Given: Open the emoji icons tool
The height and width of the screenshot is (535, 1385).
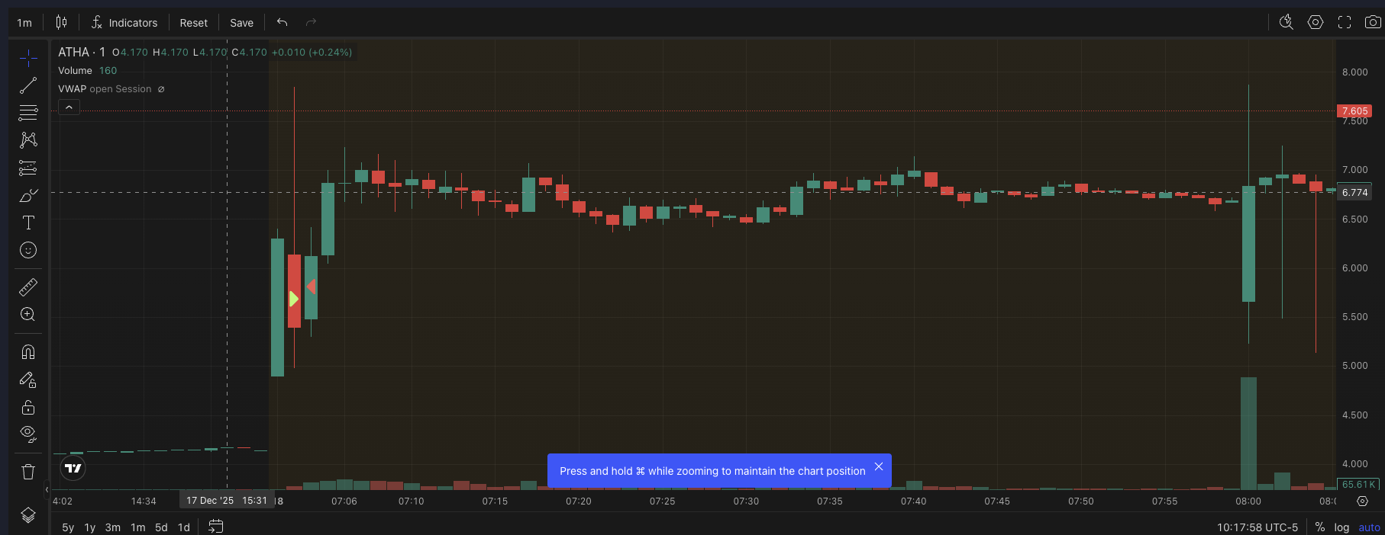Looking at the screenshot, I should click(x=28, y=250).
